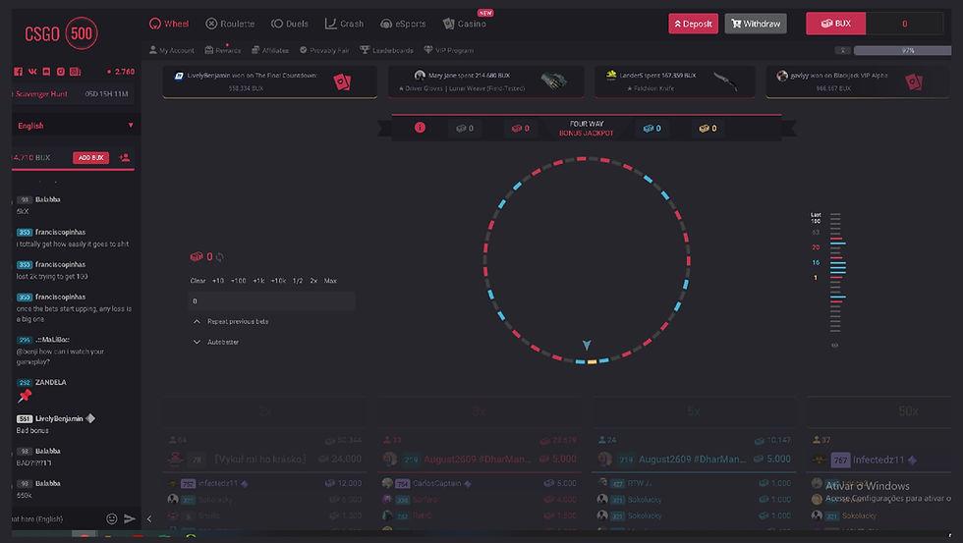Add +10k to the bet

click(x=278, y=281)
